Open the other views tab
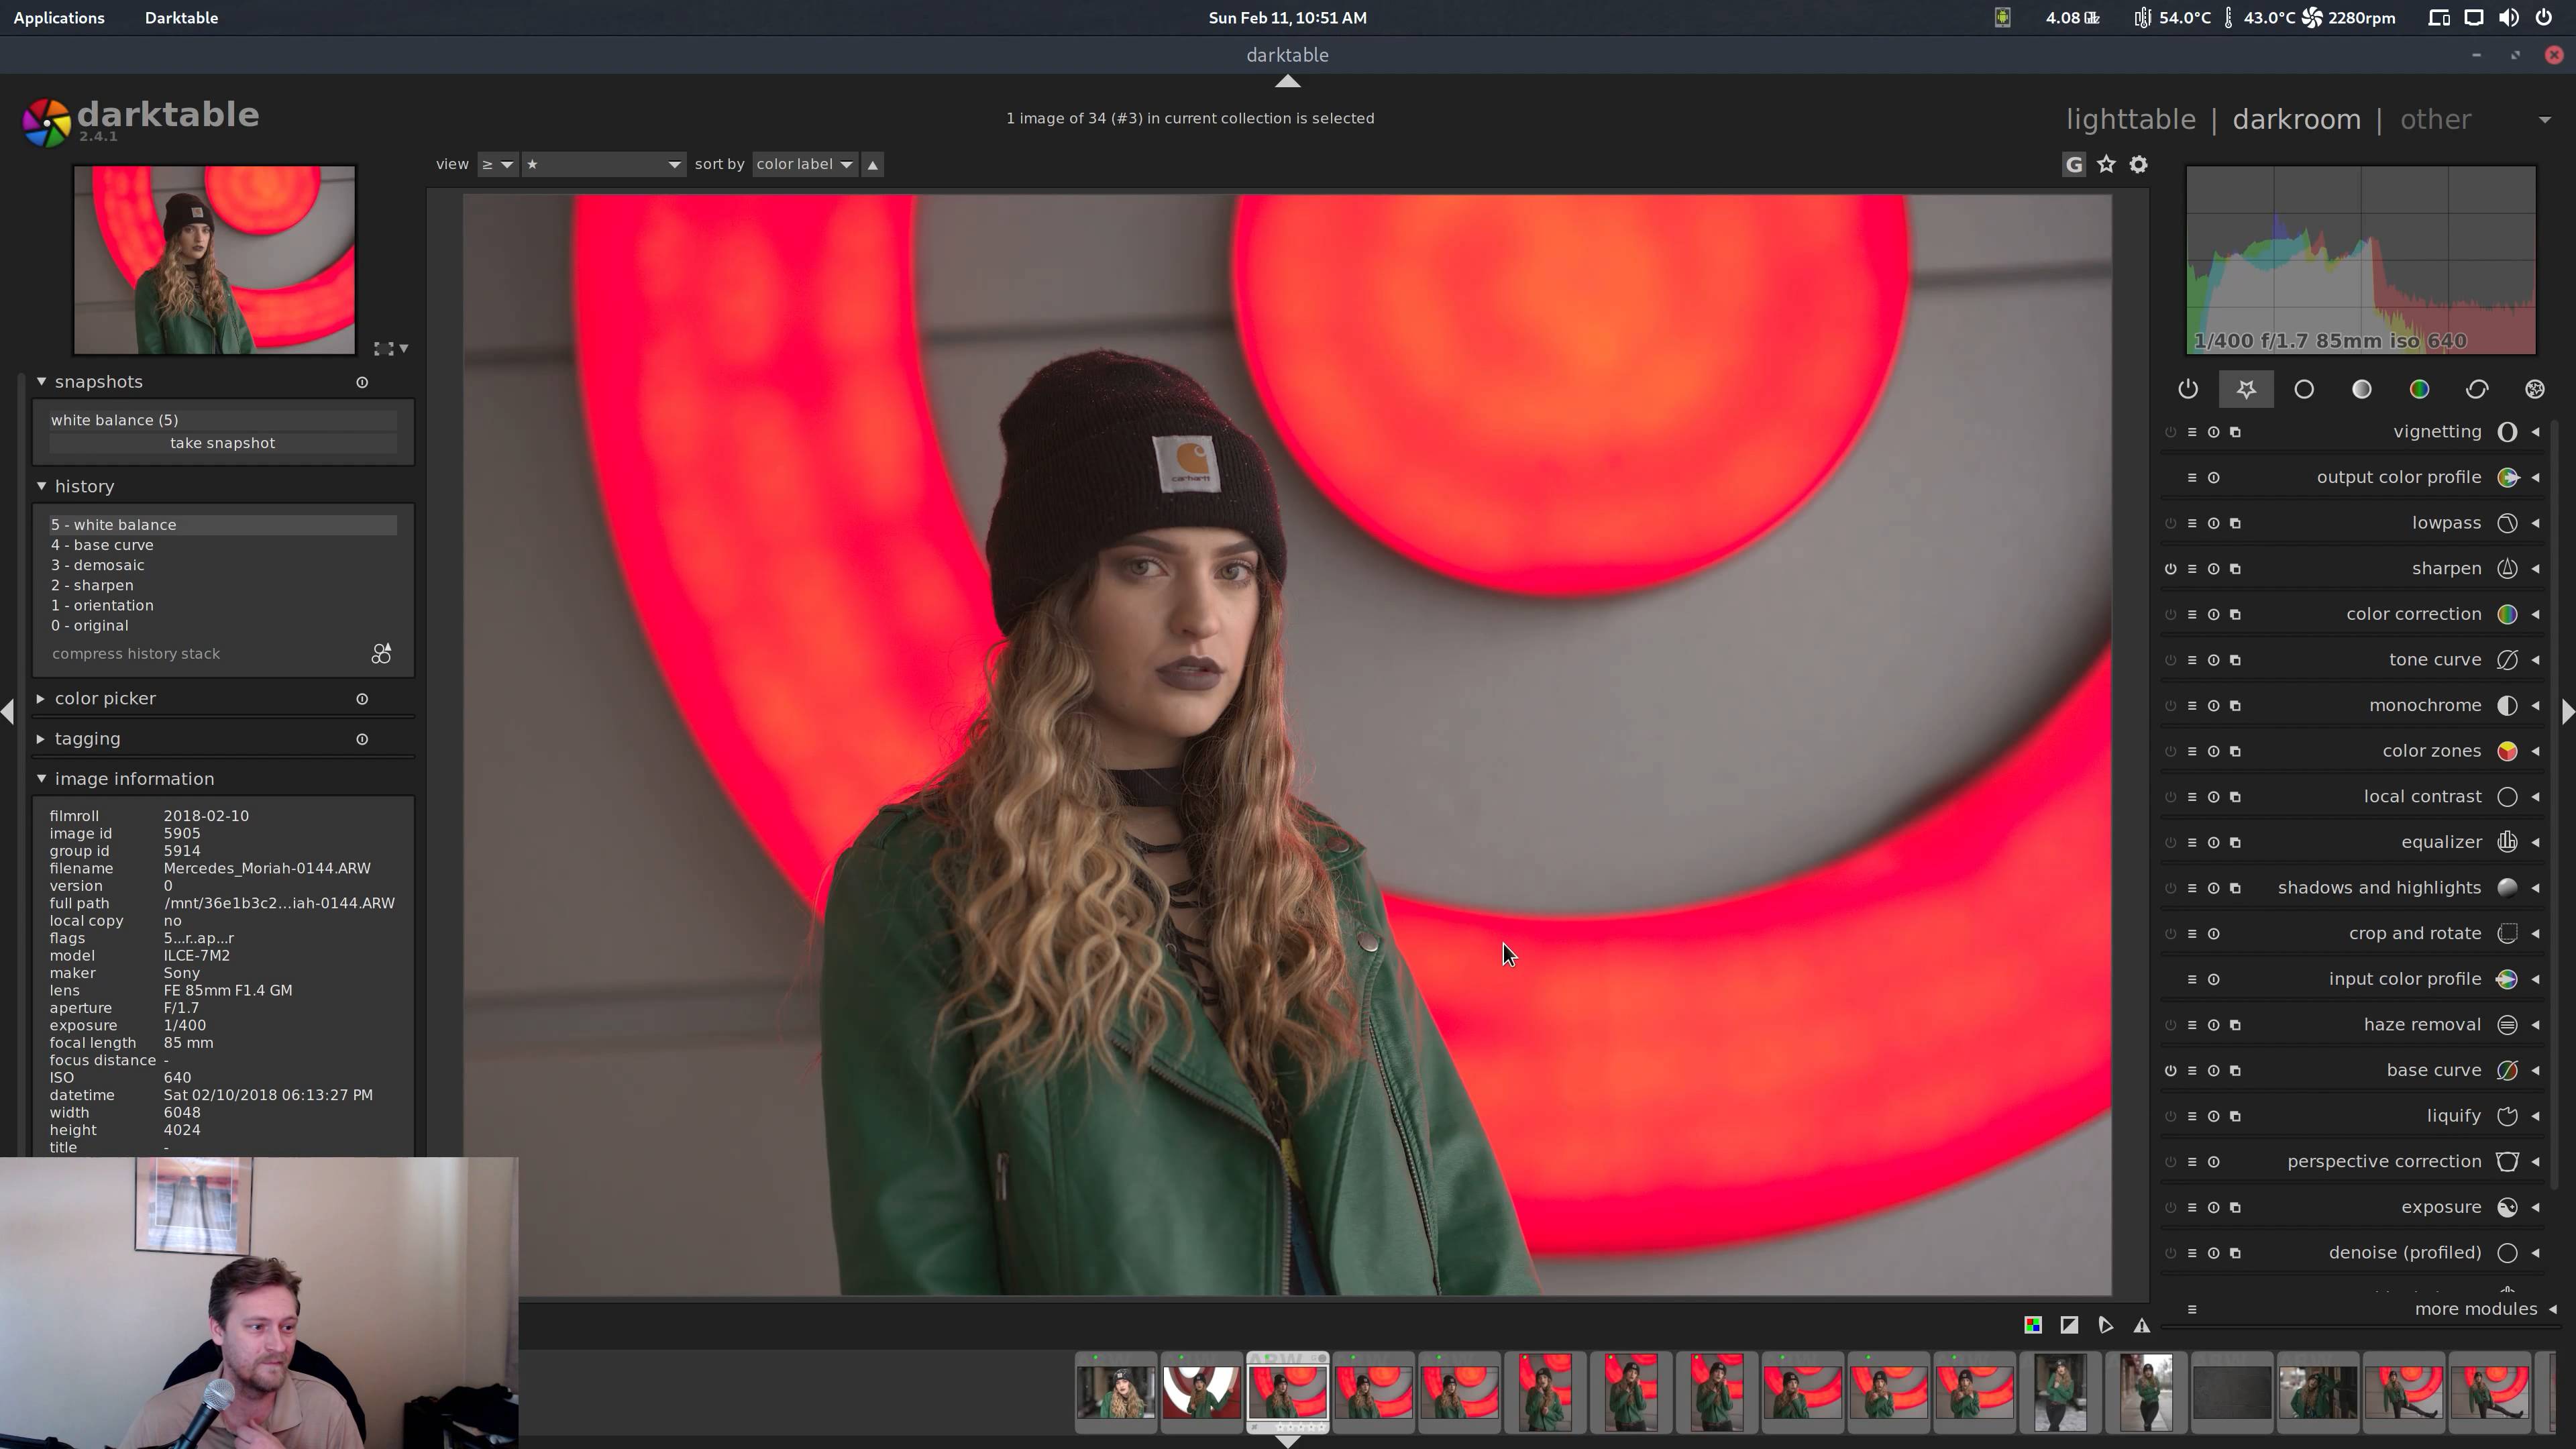The width and height of the screenshot is (2576, 1449). pos(2435,120)
